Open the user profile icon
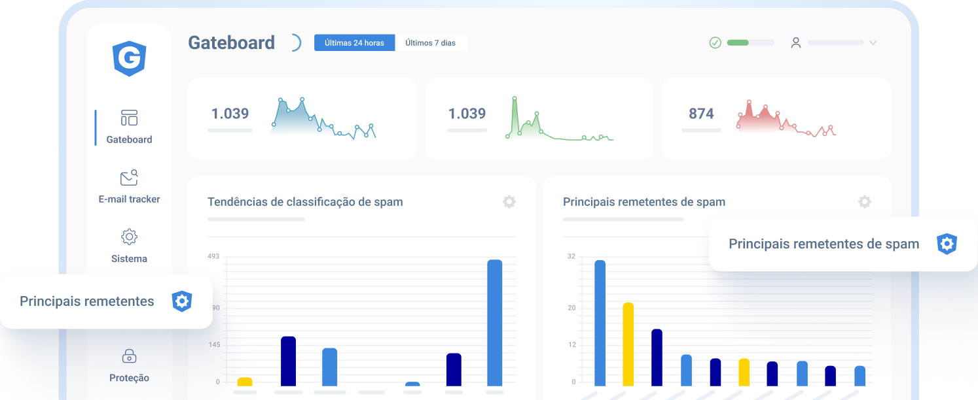The width and height of the screenshot is (978, 400). pos(795,42)
